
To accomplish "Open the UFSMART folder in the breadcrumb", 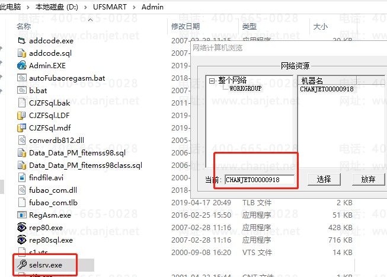I will 110,7.
